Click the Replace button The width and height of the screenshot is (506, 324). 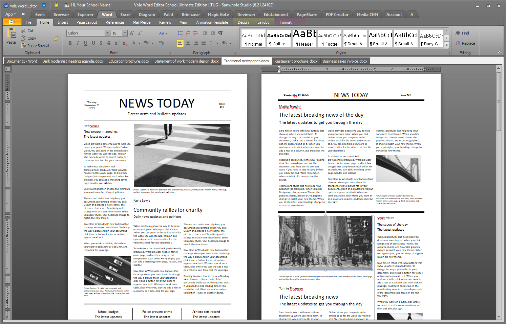click(x=465, y=43)
